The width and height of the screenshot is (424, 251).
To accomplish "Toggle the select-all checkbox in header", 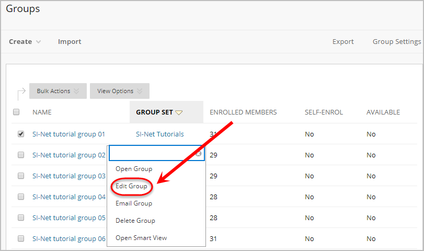I will (16, 112).
